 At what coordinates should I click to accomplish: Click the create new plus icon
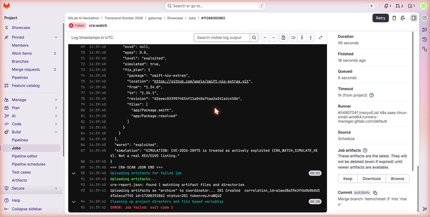371,6
